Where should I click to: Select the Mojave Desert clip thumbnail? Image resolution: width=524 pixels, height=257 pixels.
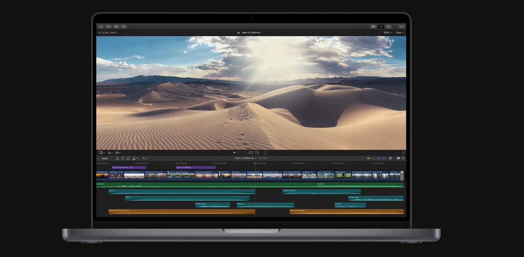pos(254,175)
